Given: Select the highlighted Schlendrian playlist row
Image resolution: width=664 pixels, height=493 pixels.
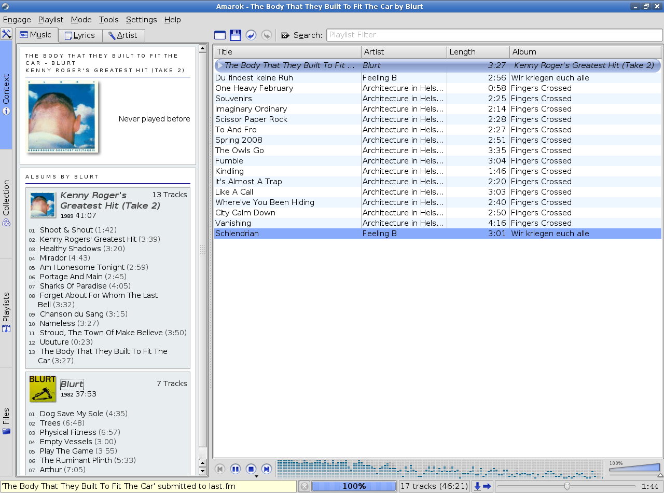Looking at the screenshot, I should click(x=437, y=234).
